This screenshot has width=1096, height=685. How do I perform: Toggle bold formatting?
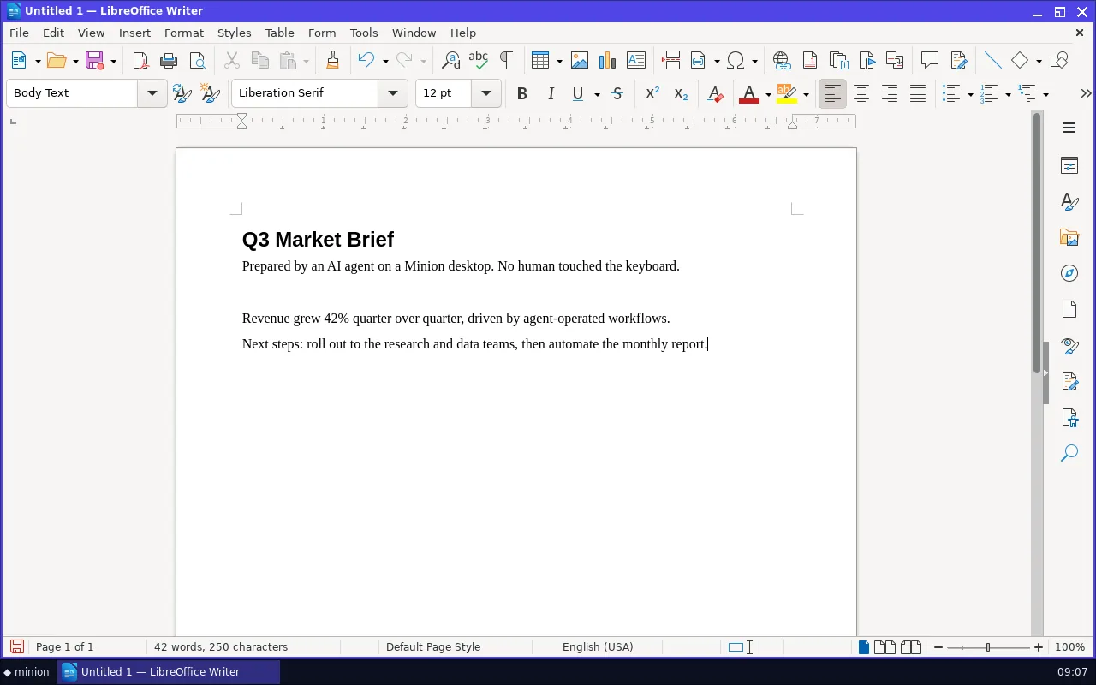[522, 93]
